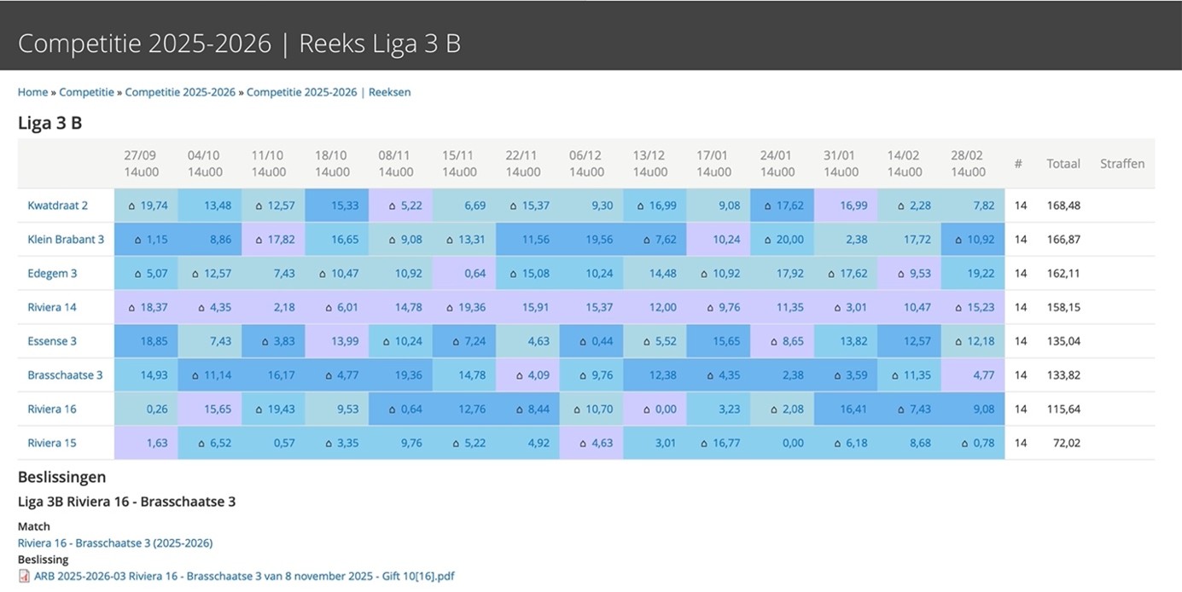The image size is (1182, 592).
Task: Select the Riviera 14 team link
Action: pos(52,307)
